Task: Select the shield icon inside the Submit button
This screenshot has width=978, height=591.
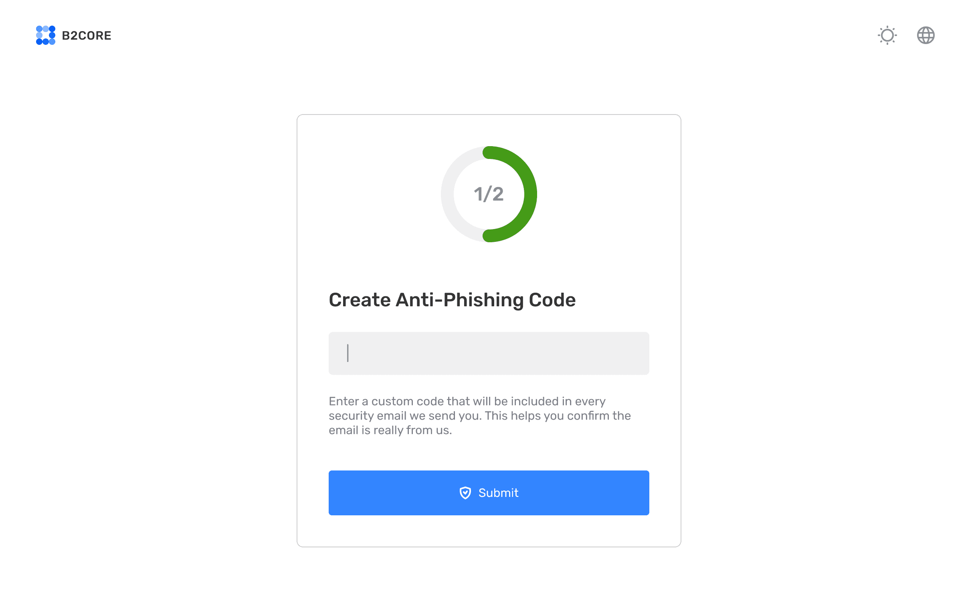Action: [x=465, y=493]
